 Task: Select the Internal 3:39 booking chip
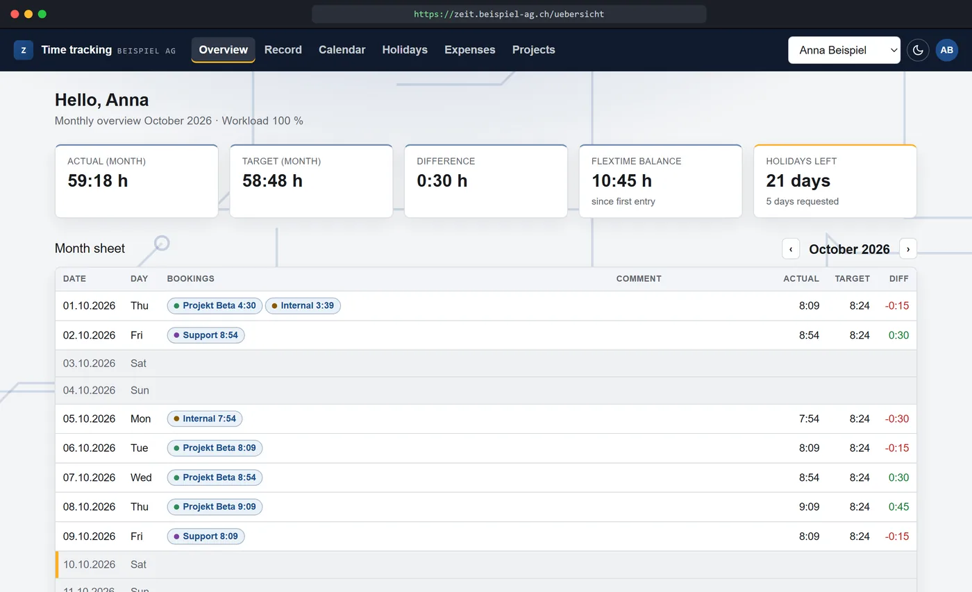click(303, 305)
